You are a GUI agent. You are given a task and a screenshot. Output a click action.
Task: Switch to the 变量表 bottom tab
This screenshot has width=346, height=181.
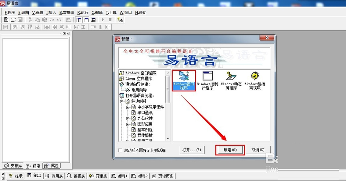(x=98, y=176)
